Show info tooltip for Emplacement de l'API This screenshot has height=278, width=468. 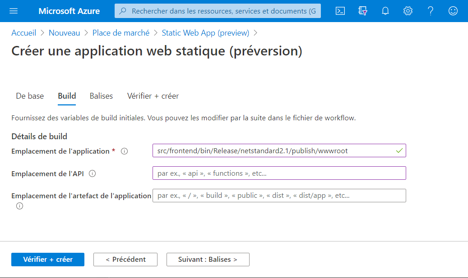coord(93,173)
